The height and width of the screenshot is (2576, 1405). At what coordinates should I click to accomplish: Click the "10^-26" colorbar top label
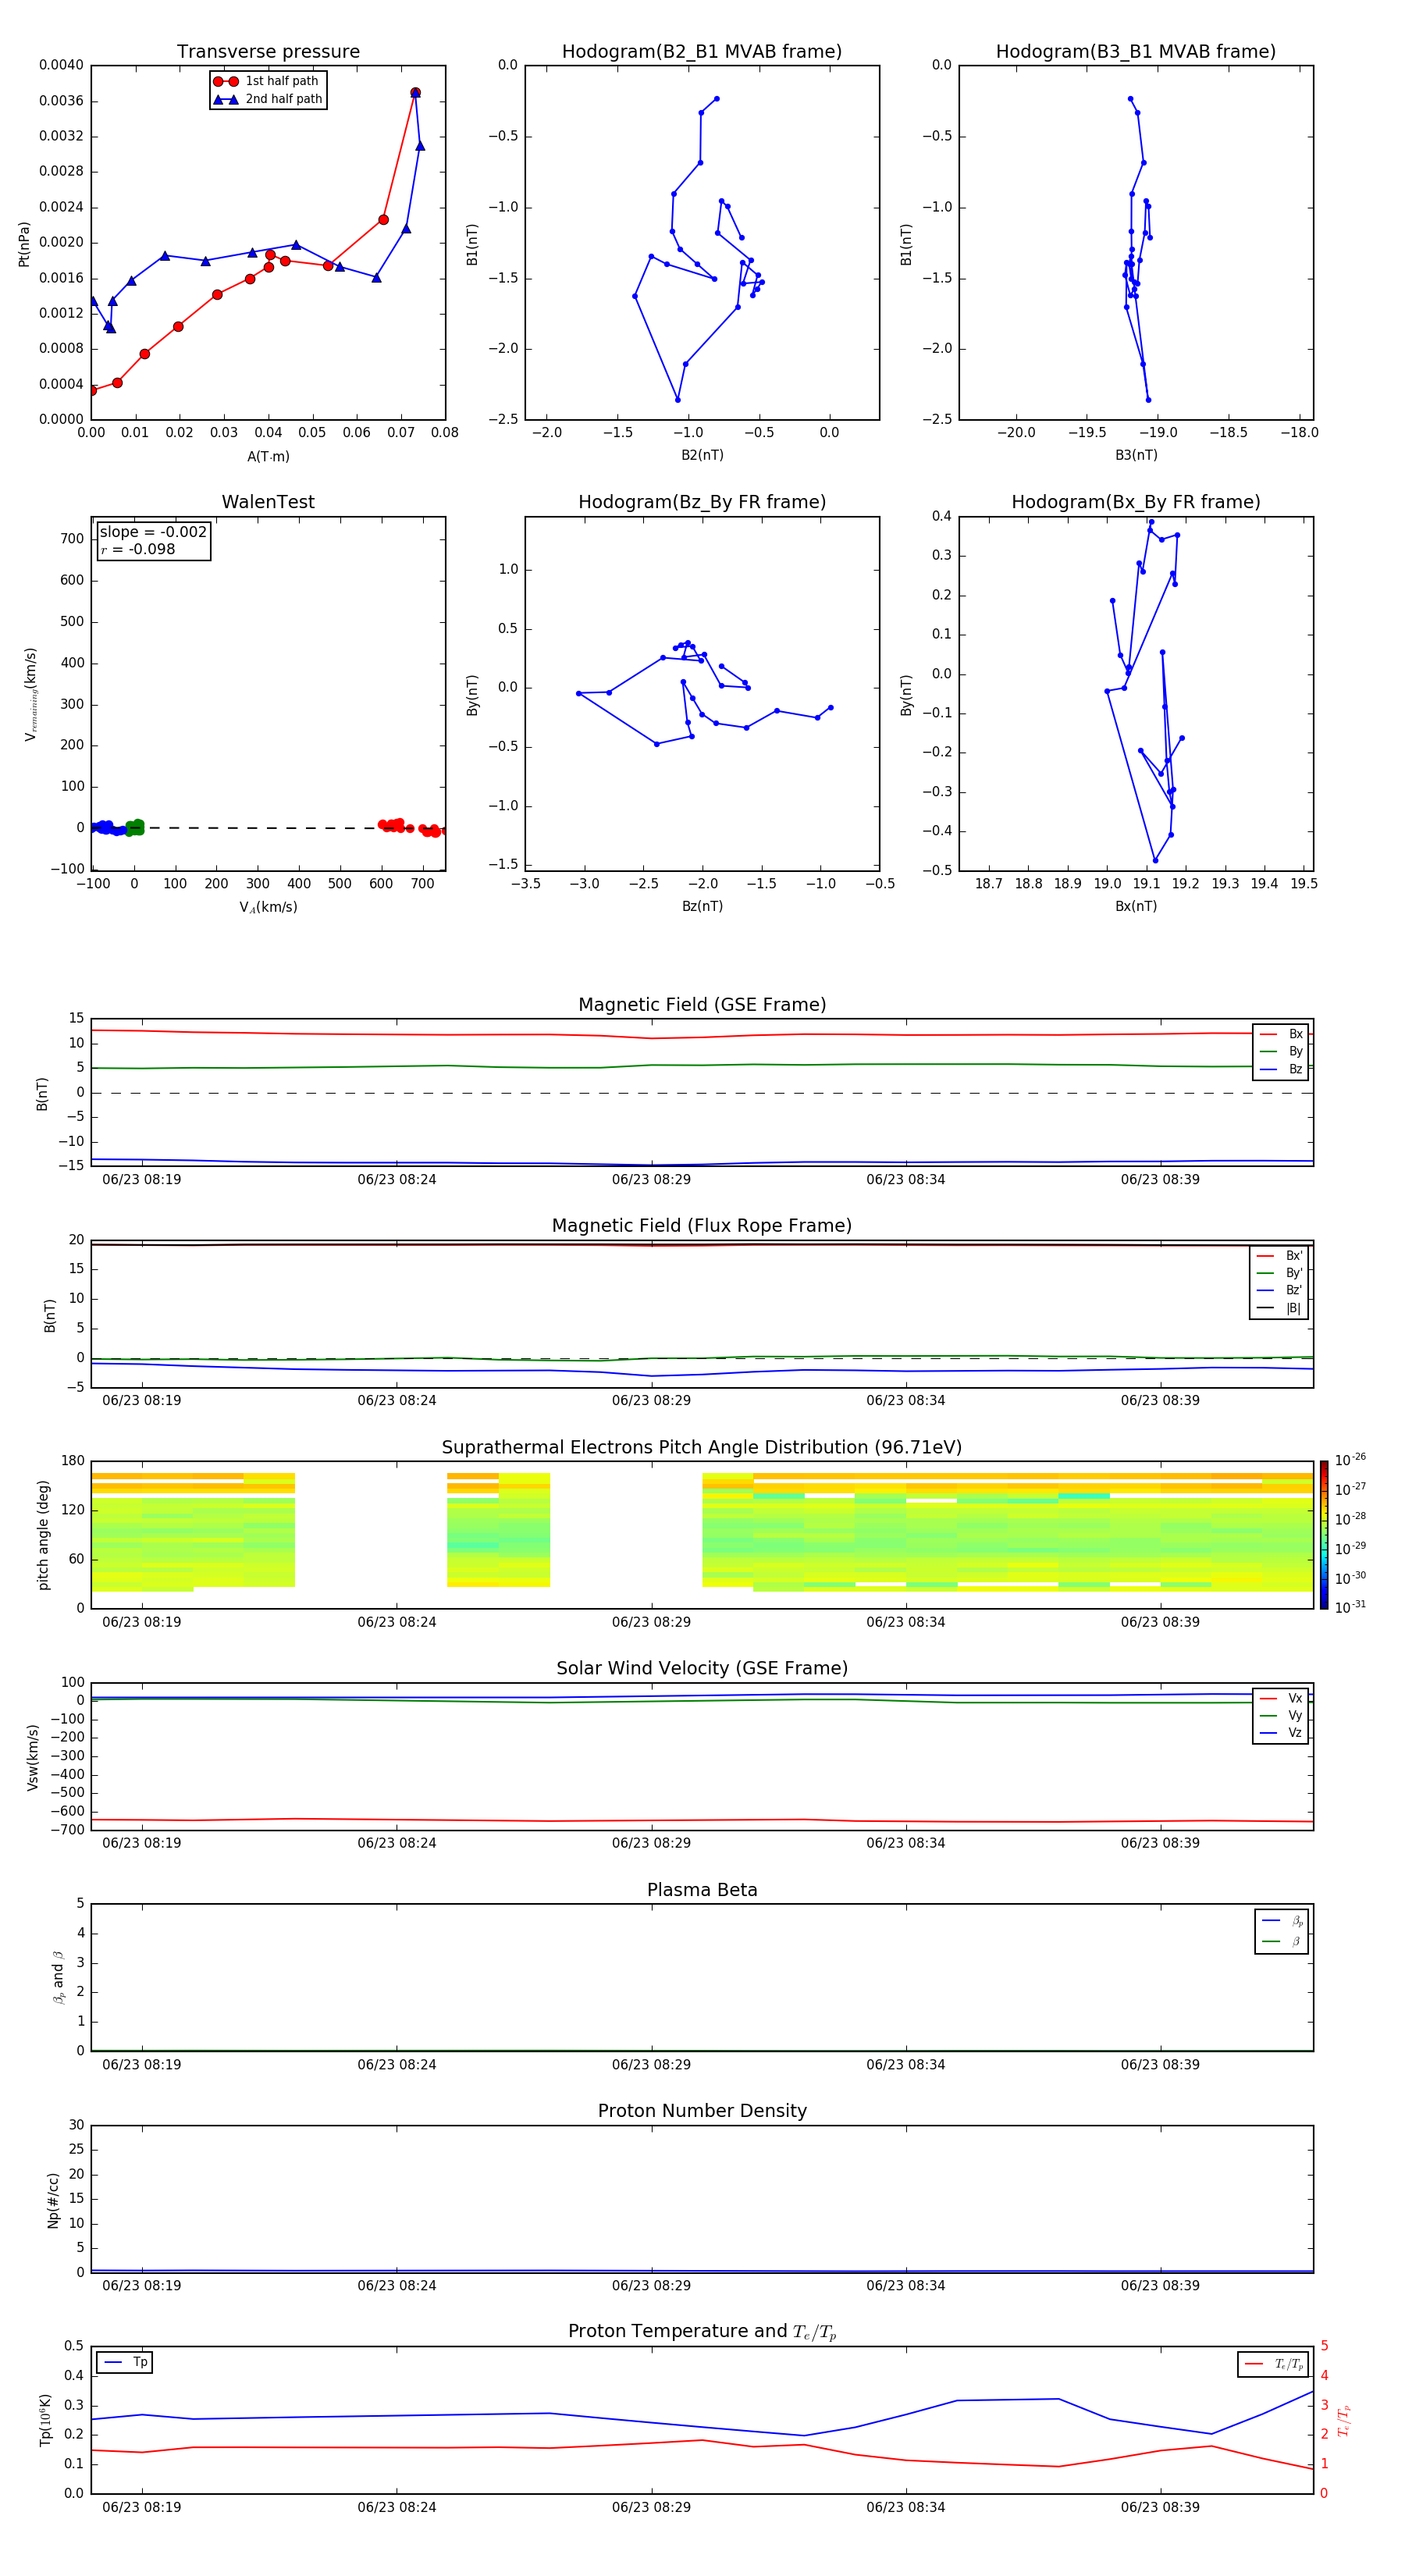pyautogui.click(x=1350, y=1460)
